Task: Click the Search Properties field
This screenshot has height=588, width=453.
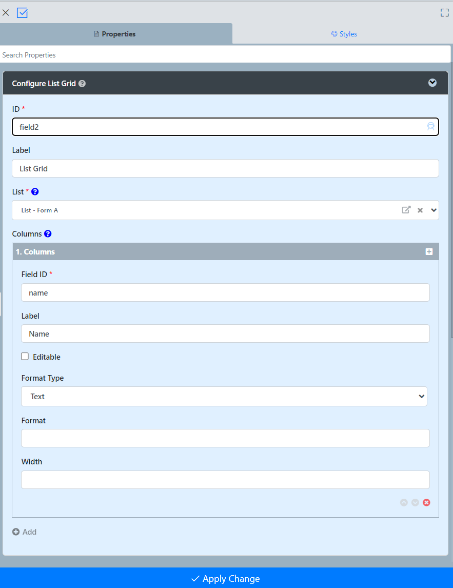Action: (x=225, y=55)
